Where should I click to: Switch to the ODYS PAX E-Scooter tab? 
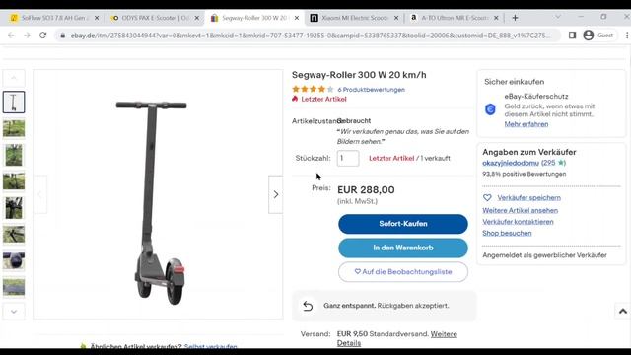coord(155,18)
